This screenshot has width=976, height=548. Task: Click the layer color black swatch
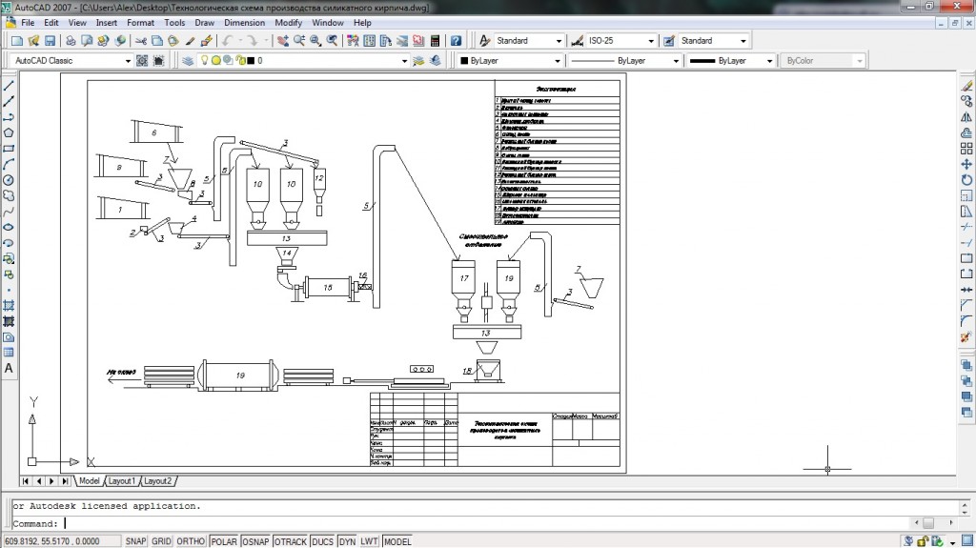click(x=251, y=60)
